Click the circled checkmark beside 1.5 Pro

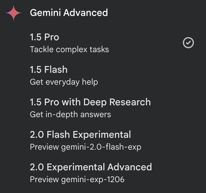(x=188, y=43)
